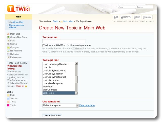This screenshot has height=122, width=162.
Task: Click the pink Trash web color swatch
Action: [8, 105]
